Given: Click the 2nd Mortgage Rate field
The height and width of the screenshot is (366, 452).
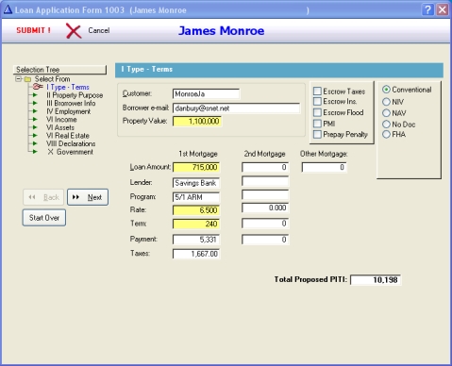Looking at the screenshot, I should click(x=265, y=208).
